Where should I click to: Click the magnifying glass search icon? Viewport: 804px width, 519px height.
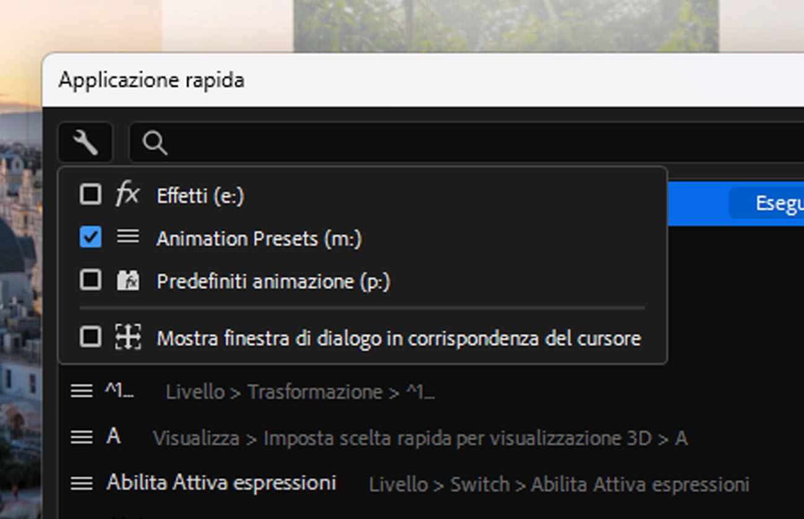pyautogui.click(x=154, y=143)
